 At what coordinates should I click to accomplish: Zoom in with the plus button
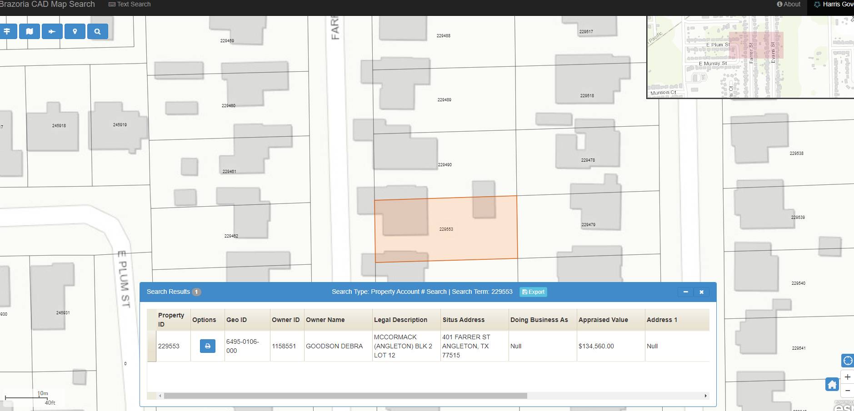(847, 377)
